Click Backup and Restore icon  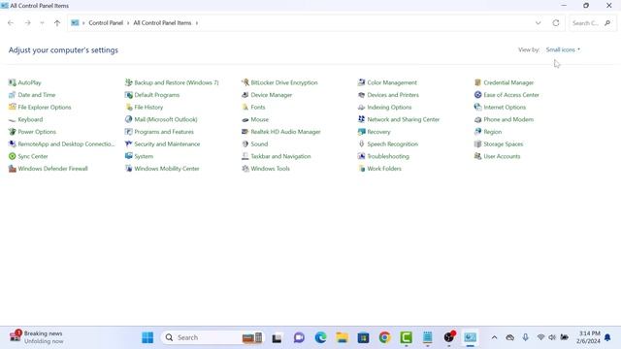point(129,82)
